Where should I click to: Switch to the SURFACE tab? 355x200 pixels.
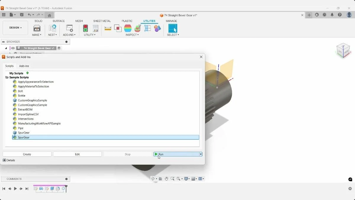coord(59,21)
